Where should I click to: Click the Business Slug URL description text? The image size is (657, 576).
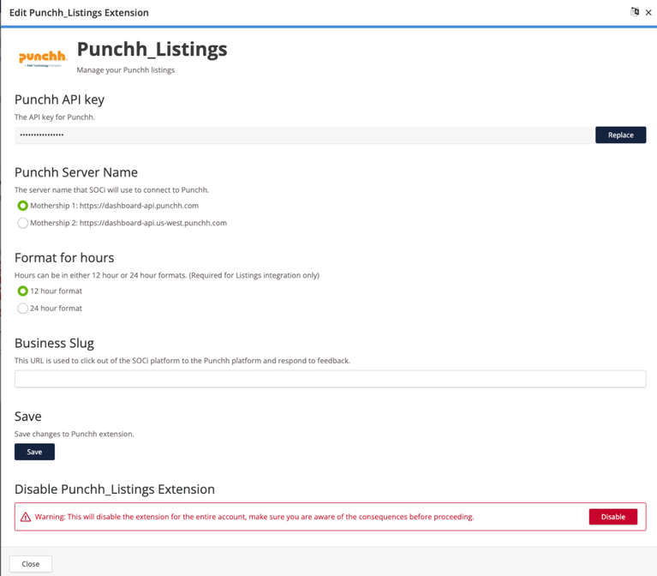182,361
